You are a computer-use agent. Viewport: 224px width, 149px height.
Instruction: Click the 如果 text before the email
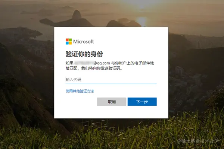69,63
